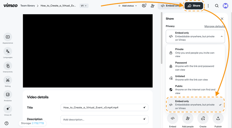Click the Add people circular icon
This screenshot has height=128, width=232.
pyautogui.click(x=188, y=118)
